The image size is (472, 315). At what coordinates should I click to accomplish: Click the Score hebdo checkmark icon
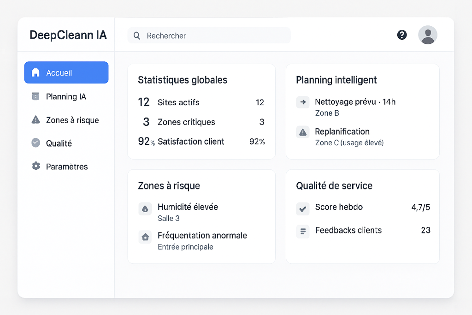click(x=303, y=209)
